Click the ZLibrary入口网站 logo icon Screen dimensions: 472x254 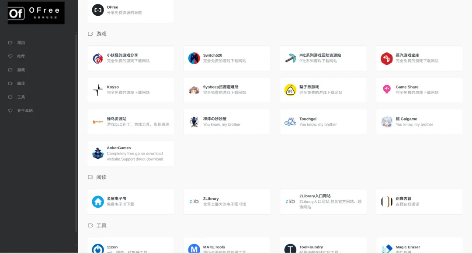291,201
